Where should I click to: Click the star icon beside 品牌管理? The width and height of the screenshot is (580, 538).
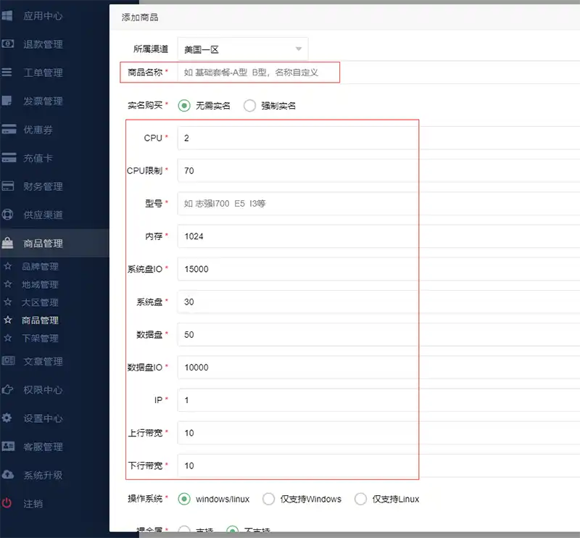click(8, 266)
